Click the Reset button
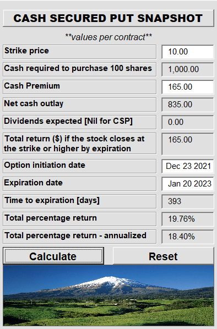The width and height of the screenshot is (217, 329). pyautogui.click(x=163, y=256)
